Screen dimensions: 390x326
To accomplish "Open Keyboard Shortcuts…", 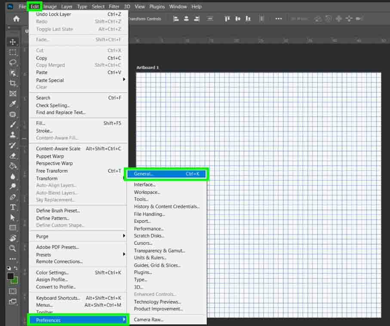I will pos(78,298).
